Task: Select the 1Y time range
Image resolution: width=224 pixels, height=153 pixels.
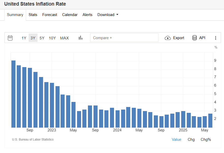Action: click(x=24, y=38)
